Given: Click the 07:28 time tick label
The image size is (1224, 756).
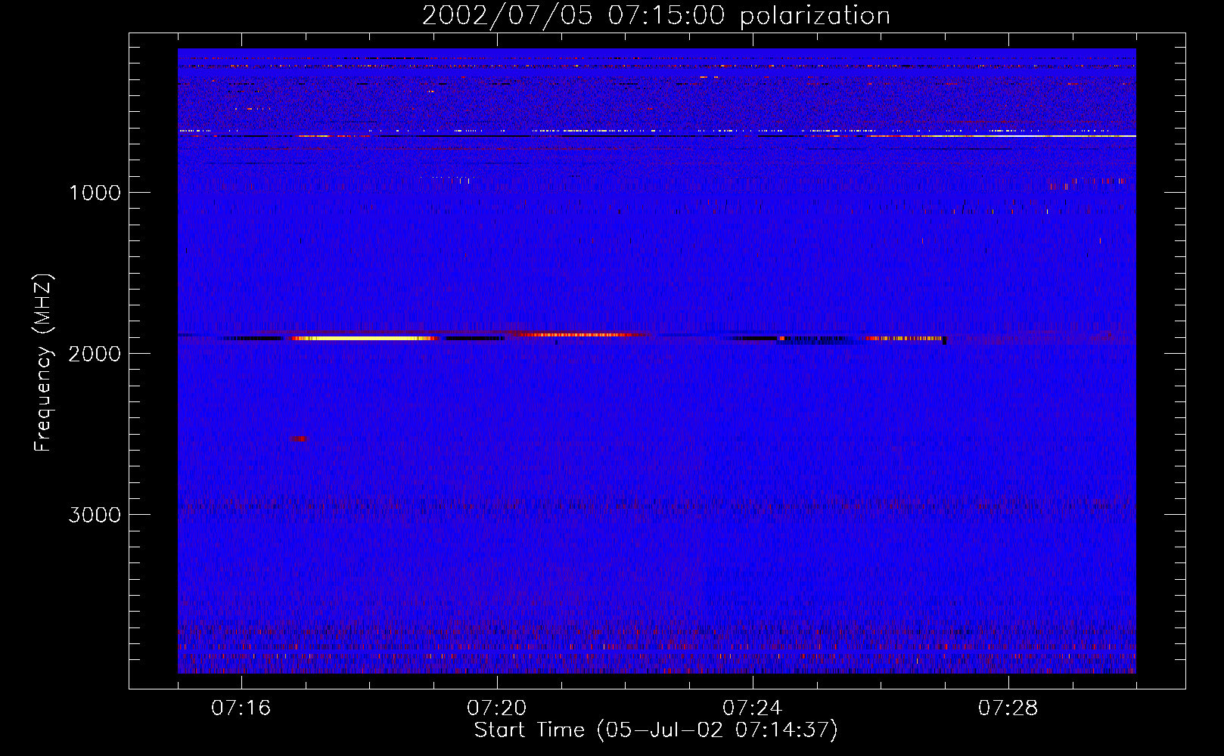Looking at the screenshot, I should (x=1008, y=708).
